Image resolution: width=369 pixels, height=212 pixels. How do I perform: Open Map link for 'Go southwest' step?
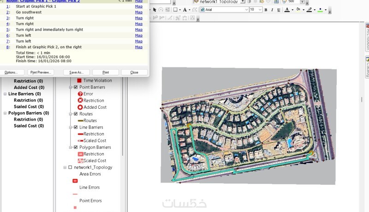139,12
